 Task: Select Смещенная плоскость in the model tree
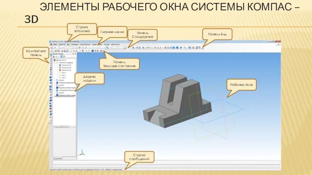pos(66,90)
